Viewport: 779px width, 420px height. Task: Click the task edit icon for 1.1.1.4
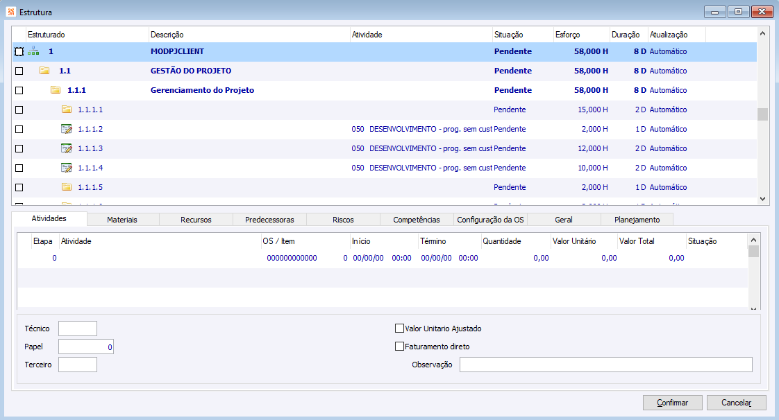(x=67, y=168)
